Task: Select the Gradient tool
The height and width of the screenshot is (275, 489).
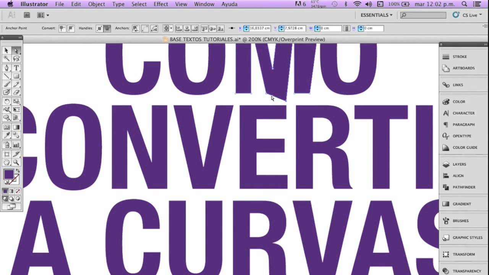Action: [x=16, y=127]
